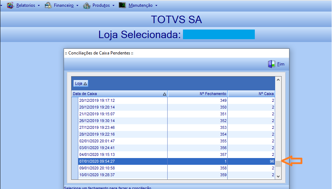Open the Produtos menu
This screenshot has height=189, width=332.
(x=101, y=5)
